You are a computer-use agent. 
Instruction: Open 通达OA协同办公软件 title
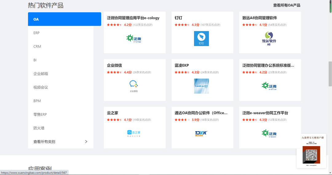click(x=201, y=113)
